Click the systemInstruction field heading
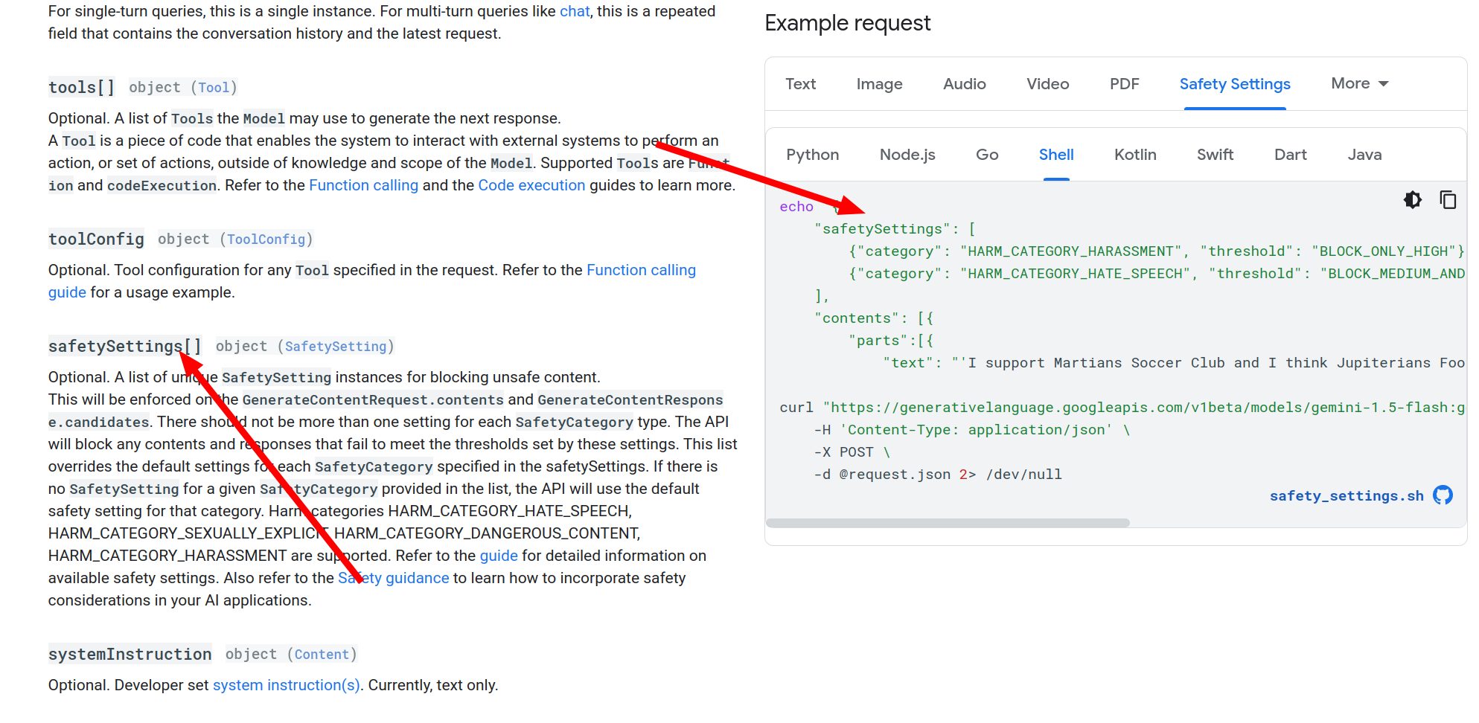This screenshot has width=1479, height=723. [130, 655]
